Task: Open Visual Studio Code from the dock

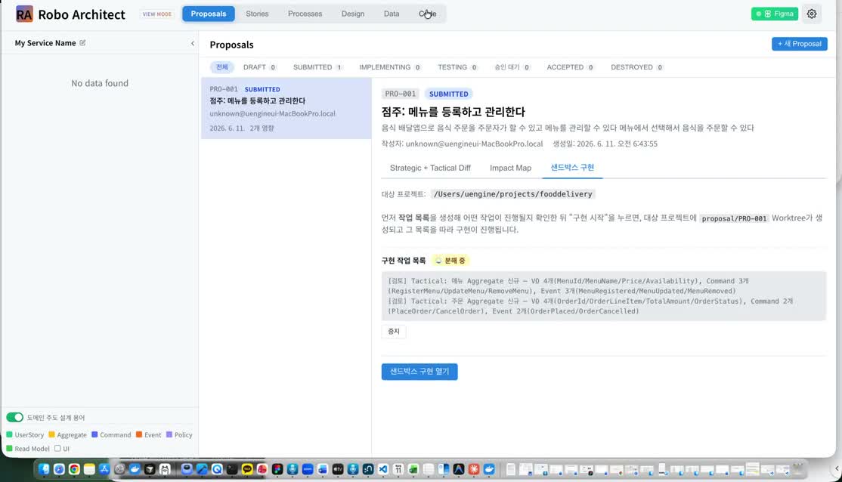Action: tap(383, 469)
